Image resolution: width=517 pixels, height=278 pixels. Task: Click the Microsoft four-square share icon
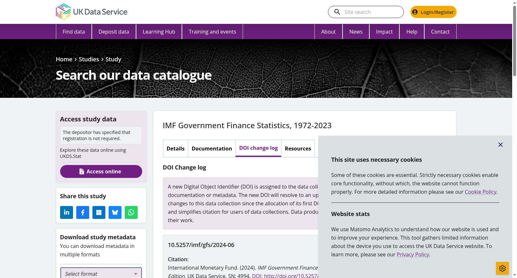pyautogui.click(x=99, y=212)
